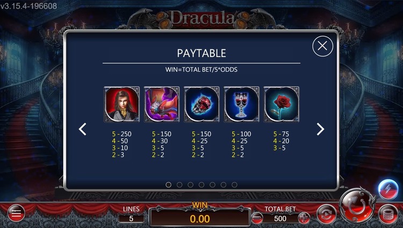Select the Lines value field showing 5
Image resolution: width=403 pixels, height=228 pixels.
point(131,219)
